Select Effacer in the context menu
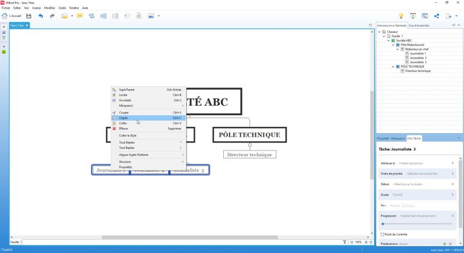This screenshot has width=464, height=253. pyautogui.click(x=148, y=129)
